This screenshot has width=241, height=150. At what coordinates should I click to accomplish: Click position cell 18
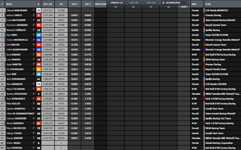pos(2,94)
